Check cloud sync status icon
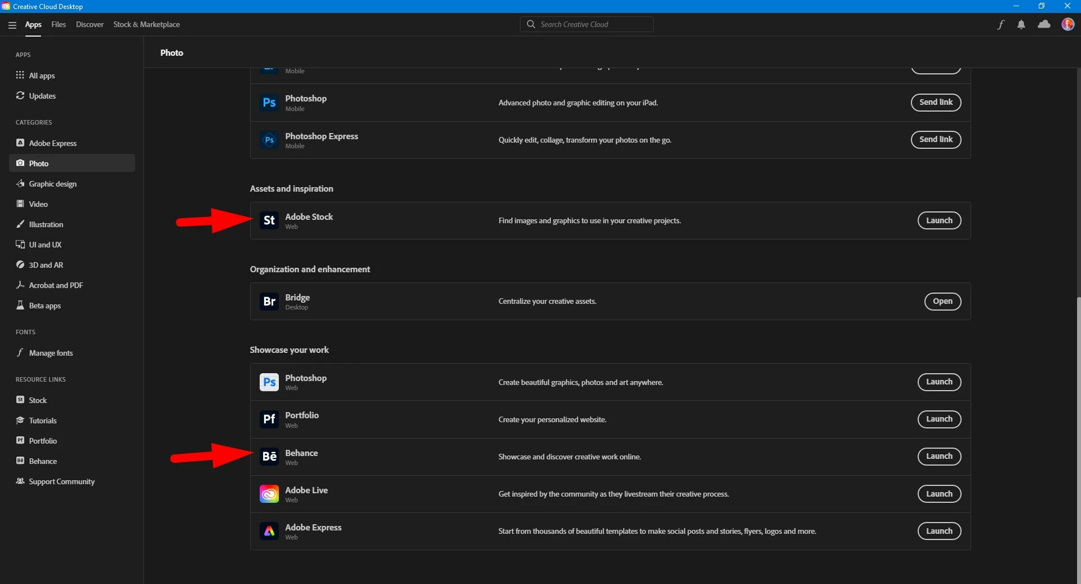This screenshot has height=584, width=1081. 1044,24
